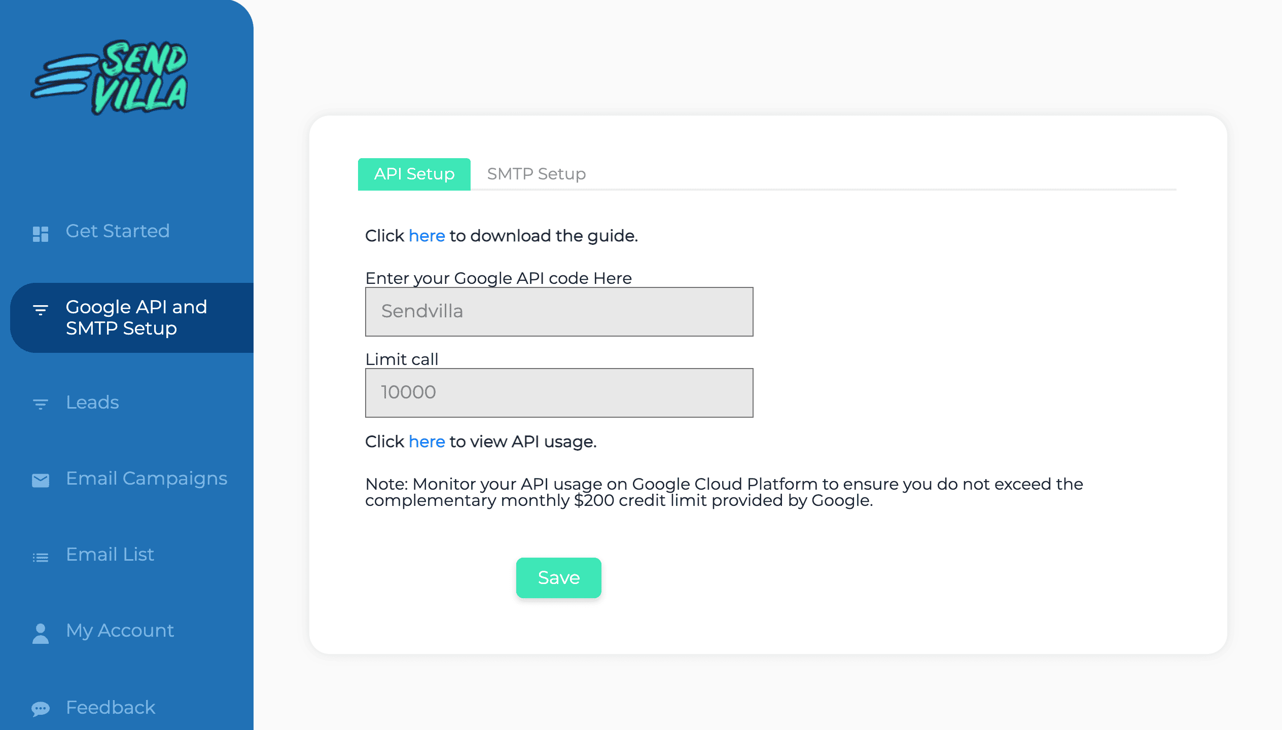Click the Leads filter icon

[x=41, y=404]
